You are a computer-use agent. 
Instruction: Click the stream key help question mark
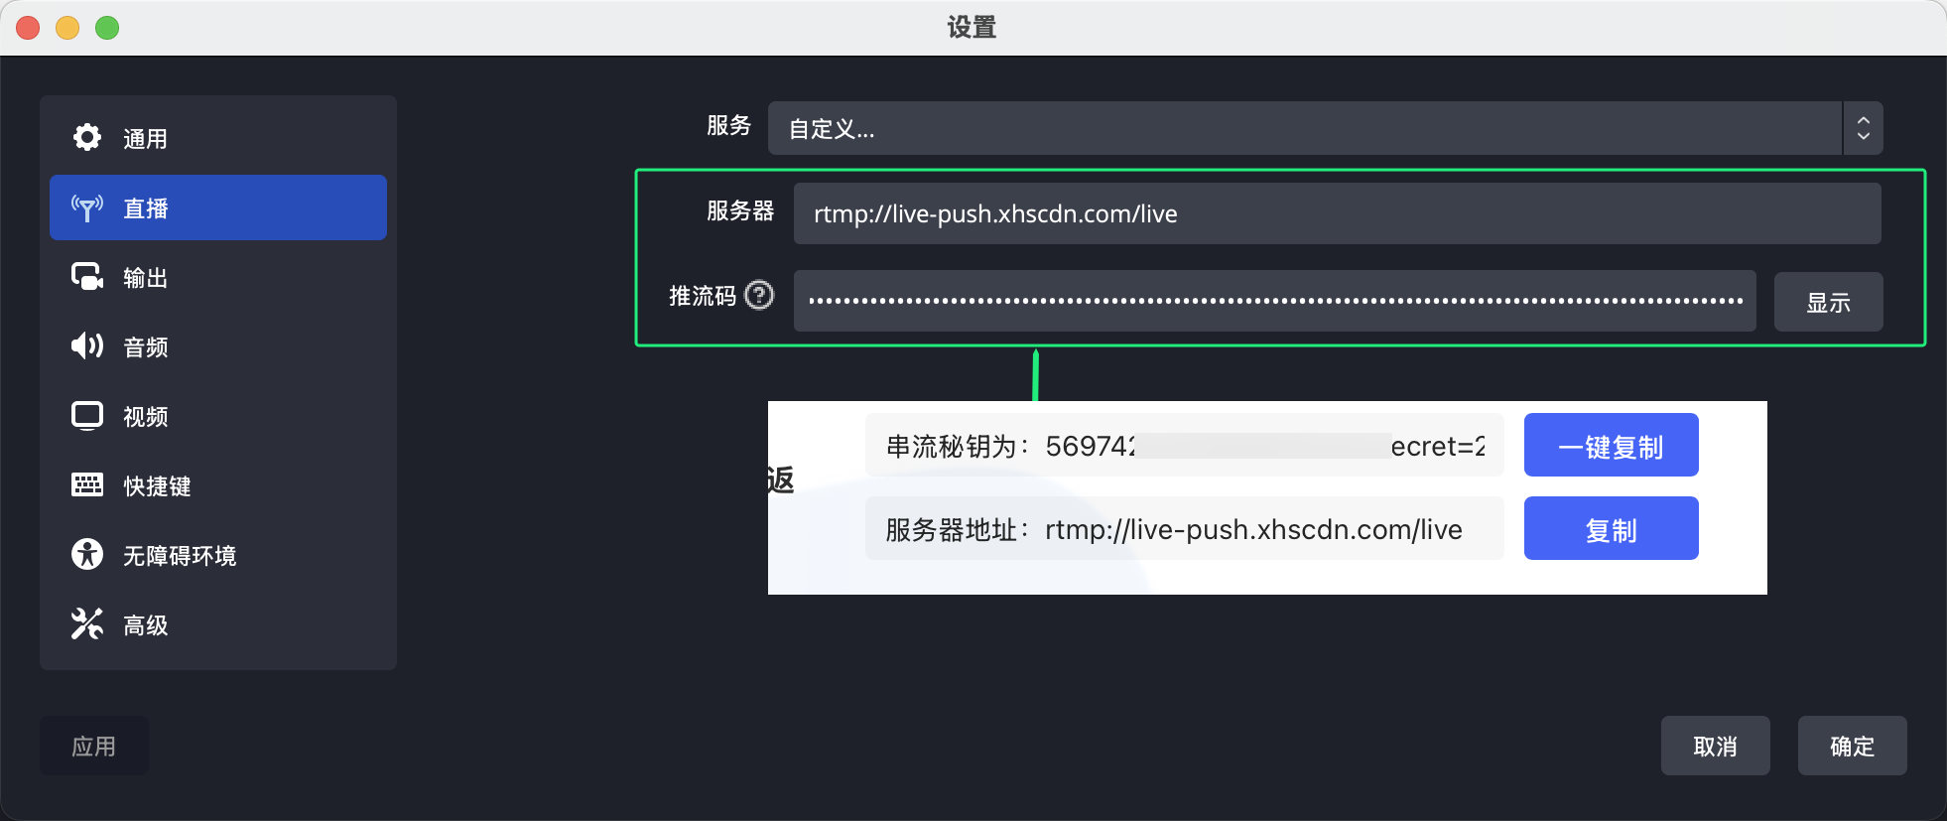(759, 295)
